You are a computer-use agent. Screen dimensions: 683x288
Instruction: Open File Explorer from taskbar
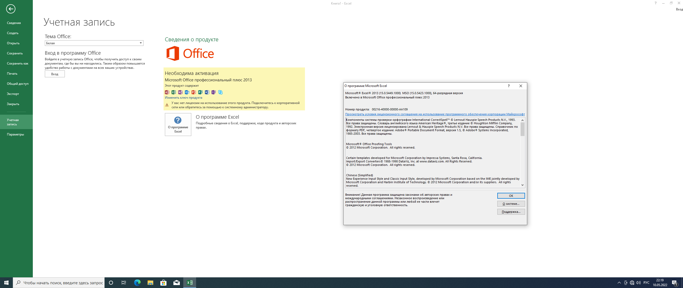click(x=150, y=283)
